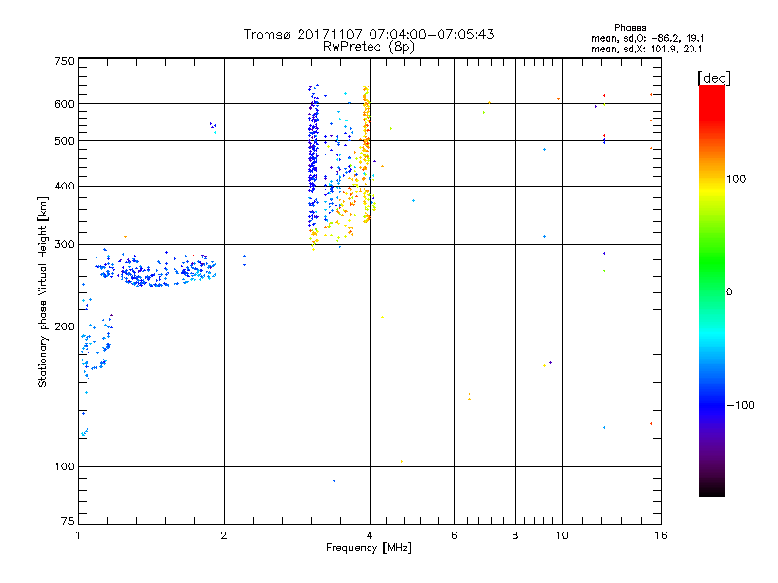Click the x-axis label 'Frequency [MHz]'
Image resolution: width=778 pixels, height=583 pixels.
pos(369,548)
